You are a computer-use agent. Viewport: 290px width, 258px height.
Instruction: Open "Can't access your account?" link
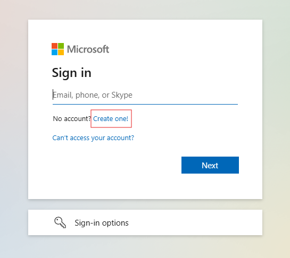point(93,138)
